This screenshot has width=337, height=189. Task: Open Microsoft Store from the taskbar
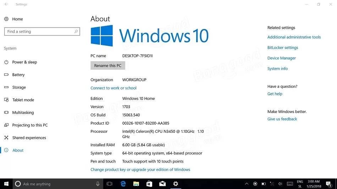click(x=149, y=184)
